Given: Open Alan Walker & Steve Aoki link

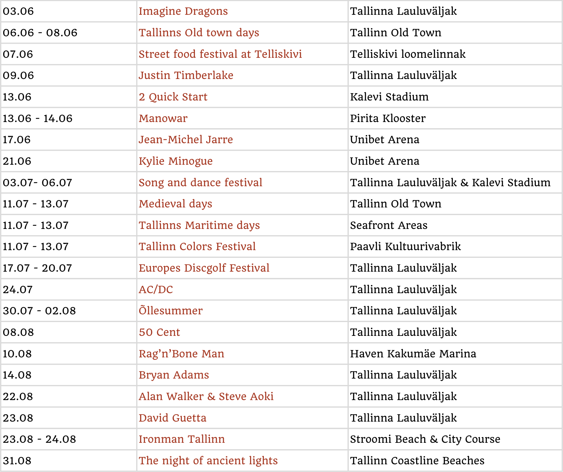Looking at the screenshot, I should tap(206, 397).
